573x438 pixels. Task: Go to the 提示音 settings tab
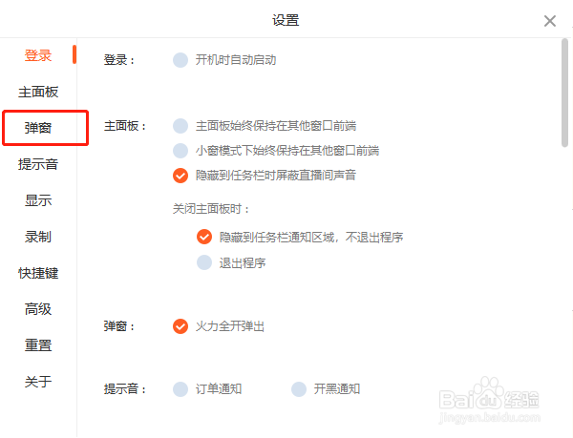(x=38, y=164)
